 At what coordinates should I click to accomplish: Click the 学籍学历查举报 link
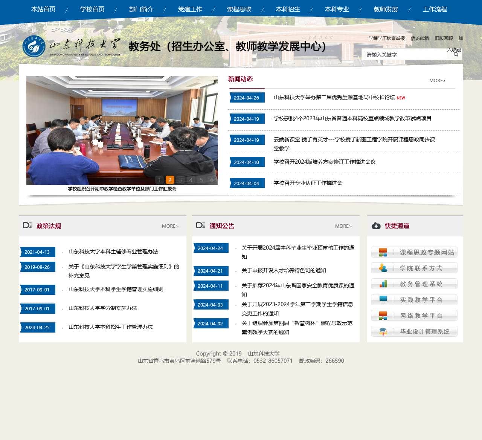[387, 38]
